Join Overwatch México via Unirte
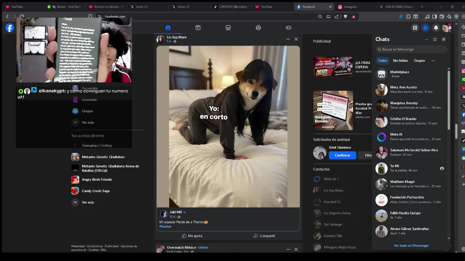This screenshot has width=465, height=261. (x=203, y=247)
